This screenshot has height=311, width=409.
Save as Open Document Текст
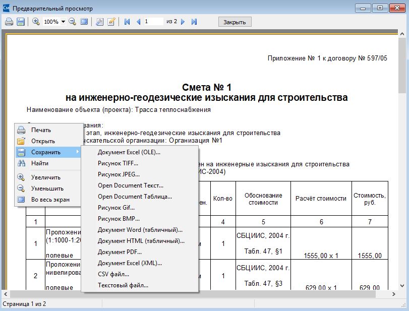pyautogui.click(x=140, y=185)
